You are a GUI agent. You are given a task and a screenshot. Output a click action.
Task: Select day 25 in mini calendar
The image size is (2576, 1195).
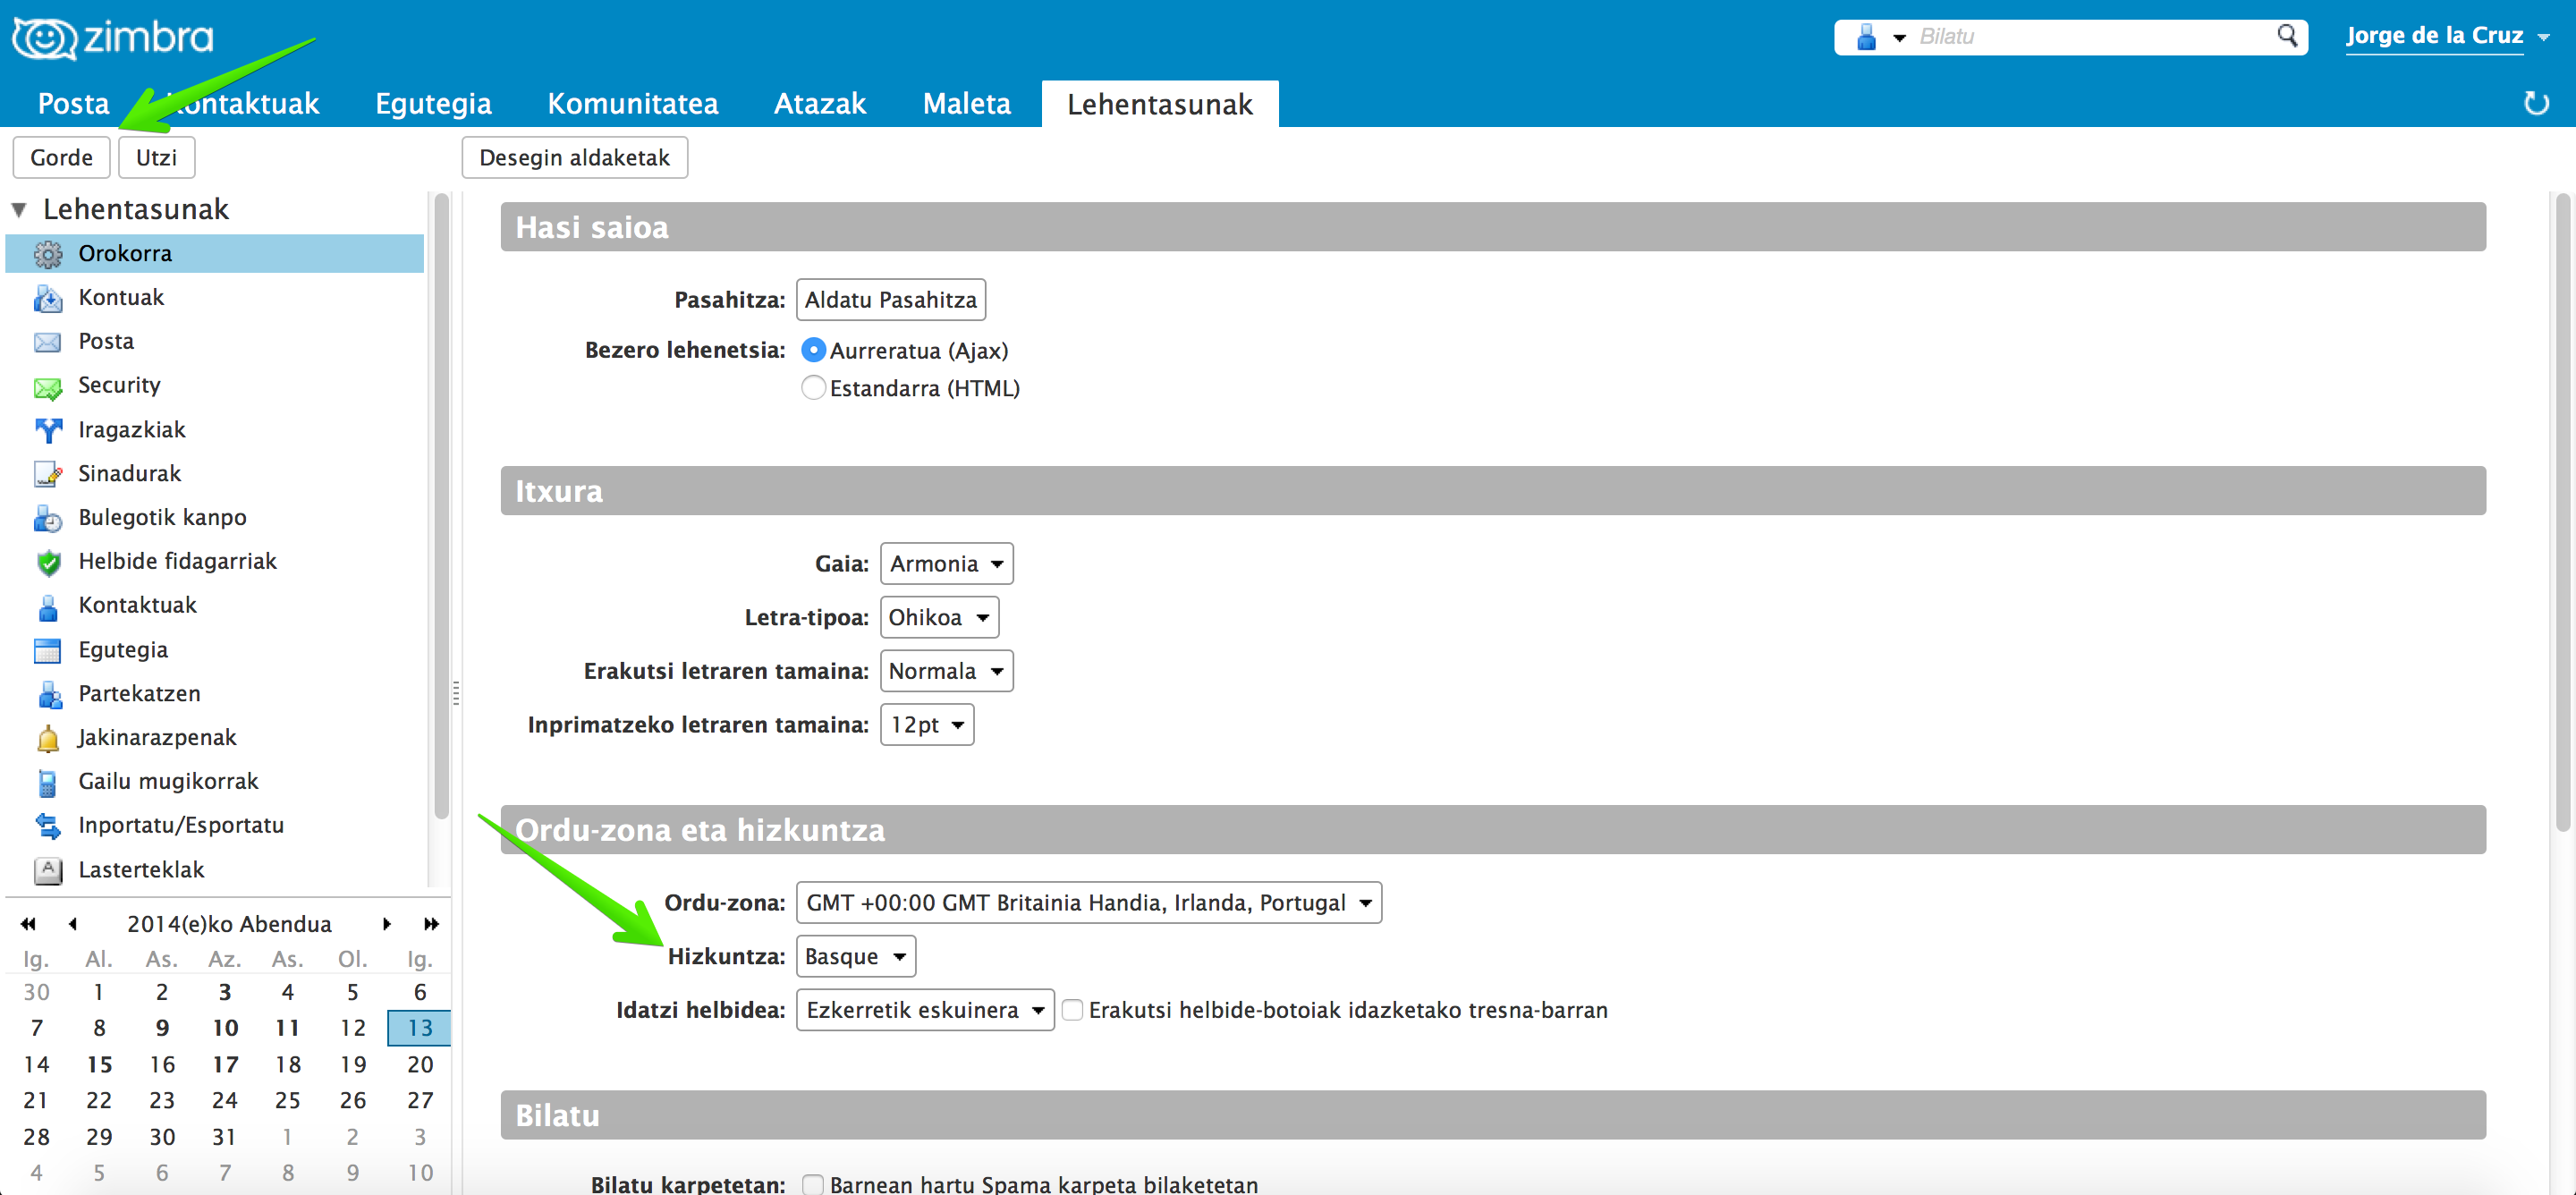[x=287, y=1100]
